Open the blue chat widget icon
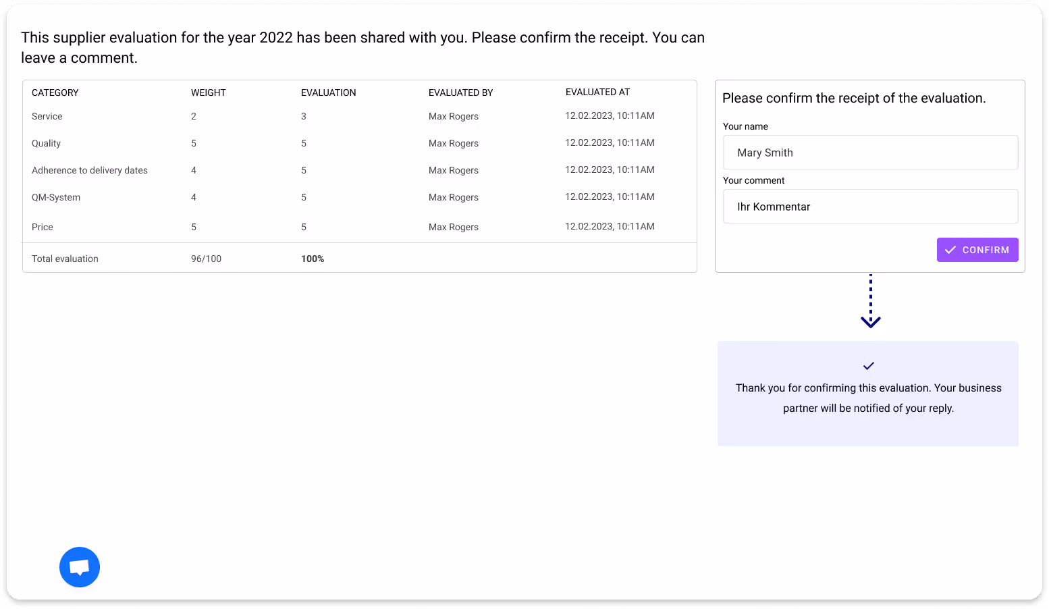 pyautogui.click(x=80, y=567)
